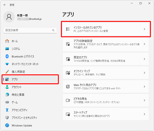The width and height of the screenshot is (154, 131).
Task: Select the アクセシビリティ figure icon
Action: click(7, 110)
